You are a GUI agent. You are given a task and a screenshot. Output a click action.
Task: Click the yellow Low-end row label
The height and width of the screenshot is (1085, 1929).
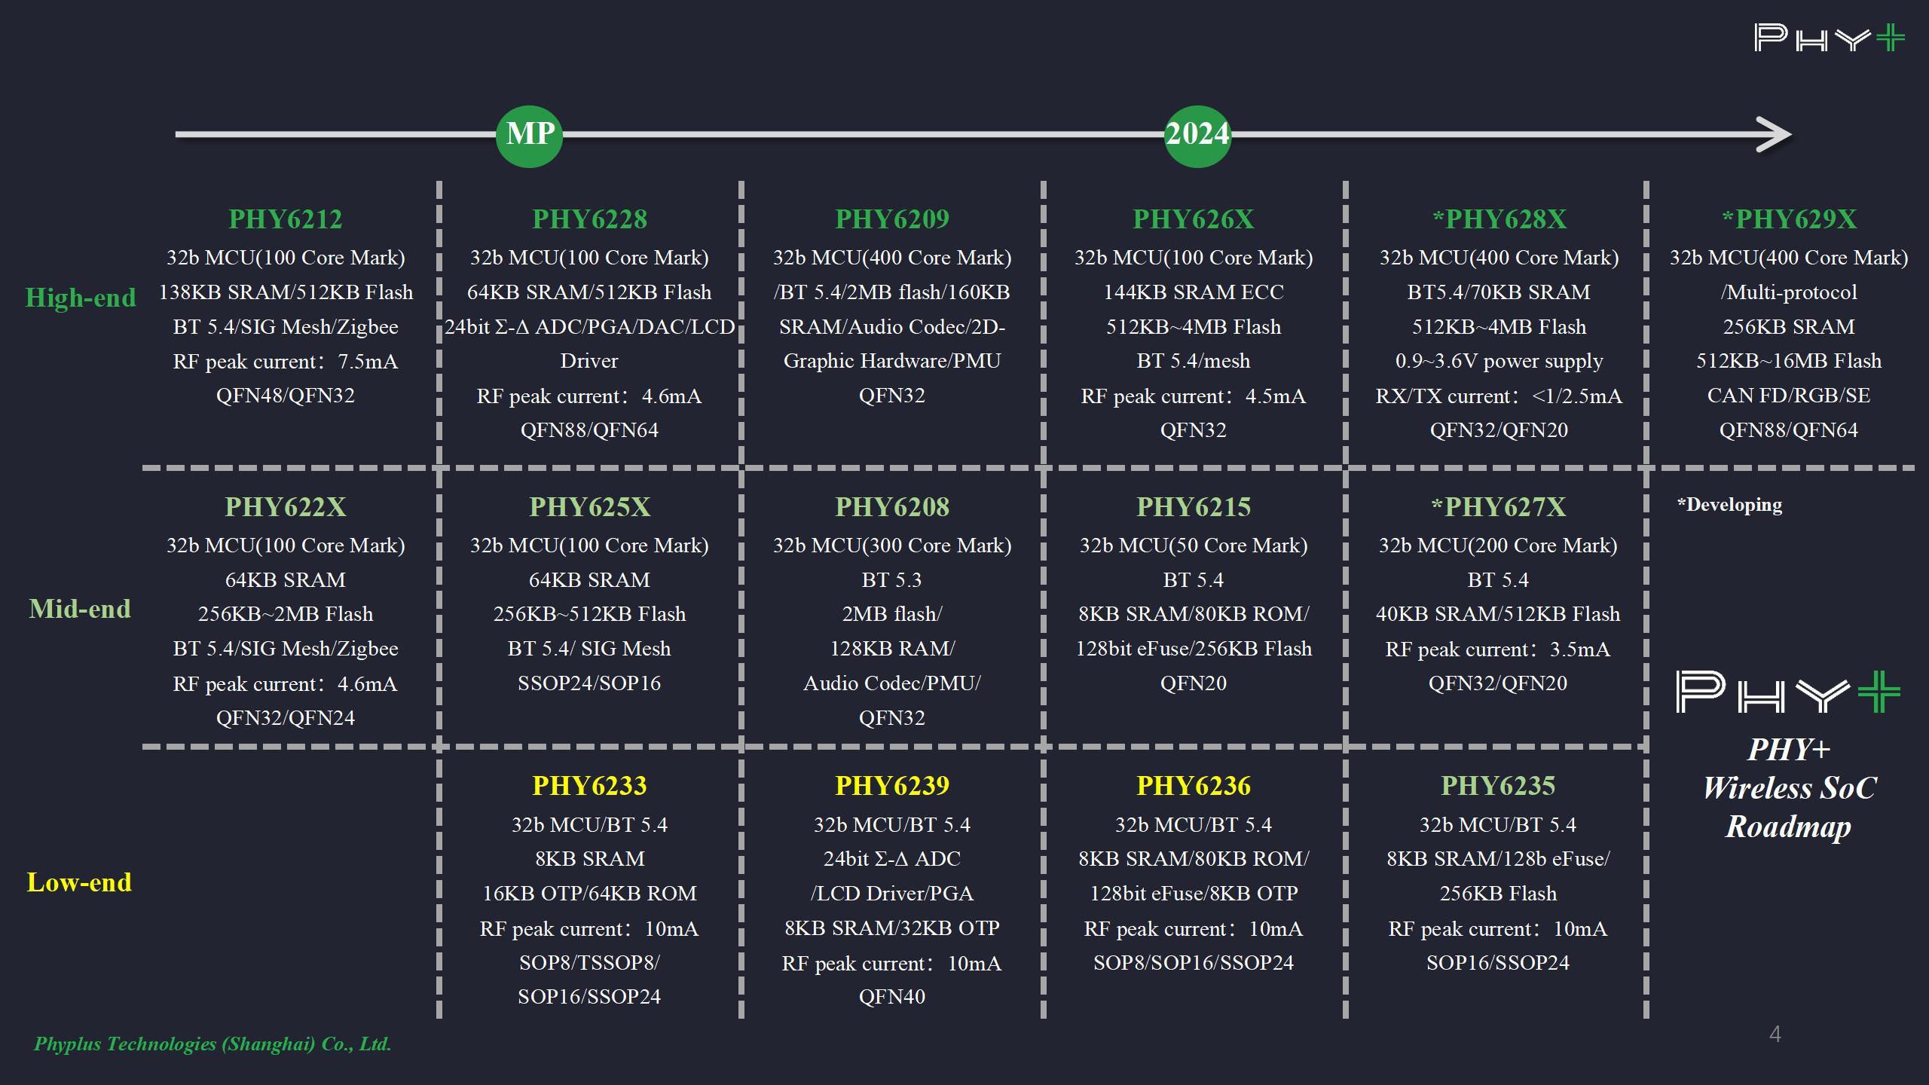click(x=79, y=882)
